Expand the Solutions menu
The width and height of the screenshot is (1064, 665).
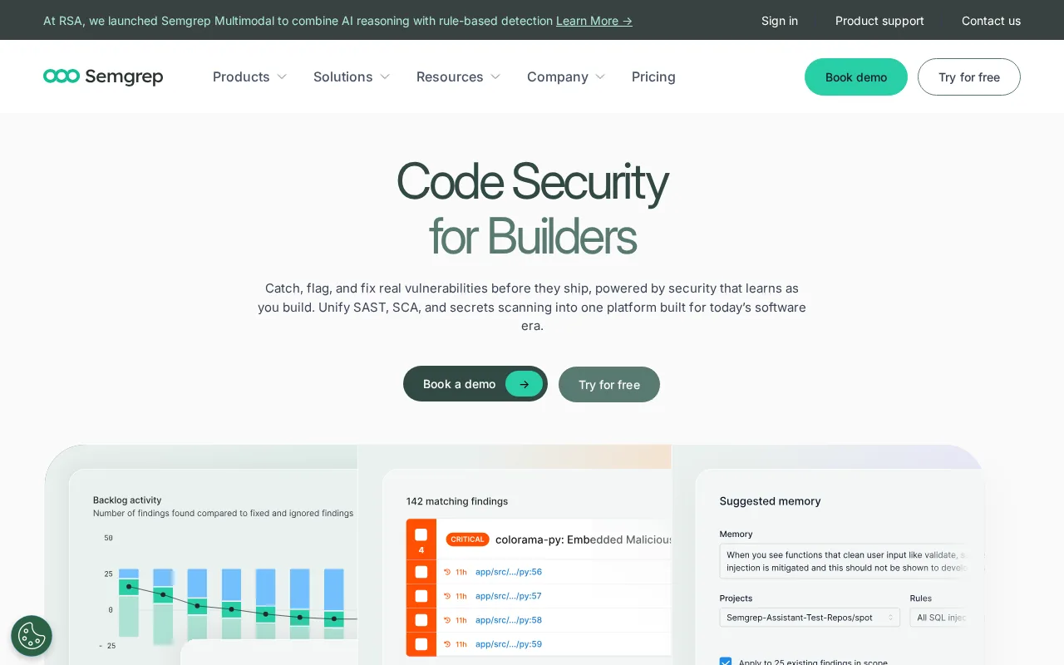352,76
